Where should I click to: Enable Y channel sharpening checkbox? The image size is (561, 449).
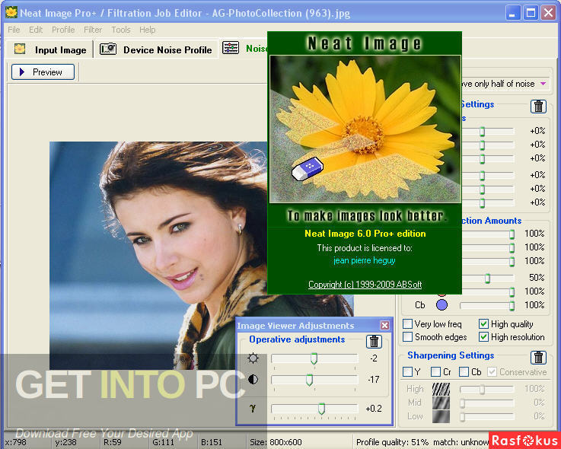[x=407, y=371]
